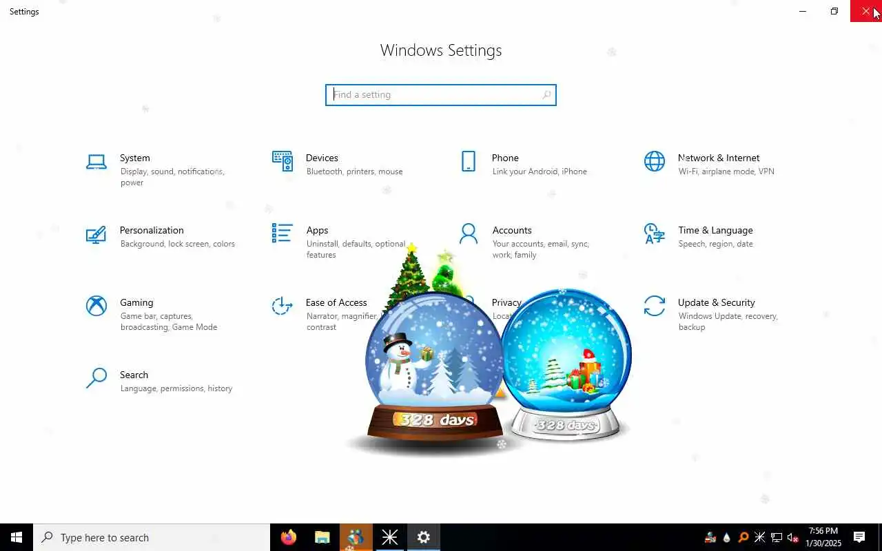This screenshot has height=551, width=882.
Task: Open the Accounts person icon
Action: point(469,233)
